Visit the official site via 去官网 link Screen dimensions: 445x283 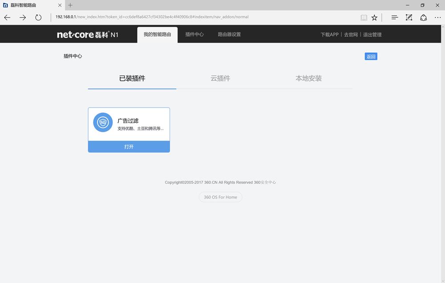click(351, 34)
